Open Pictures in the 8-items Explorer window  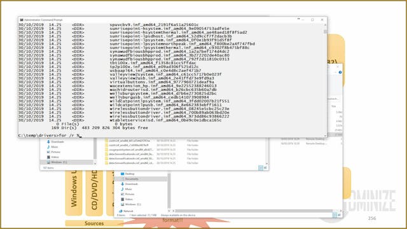pos(127,194)
